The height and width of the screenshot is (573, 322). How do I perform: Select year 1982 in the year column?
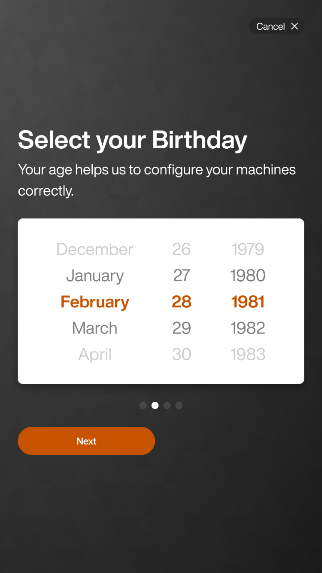pos(248,328)
